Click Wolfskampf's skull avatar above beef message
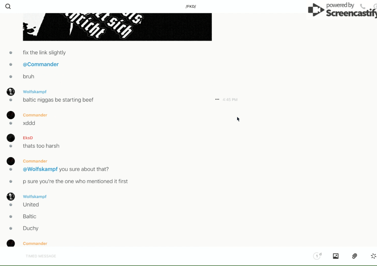The width and height of the screenshot is (377, 266). coord(11,92)
